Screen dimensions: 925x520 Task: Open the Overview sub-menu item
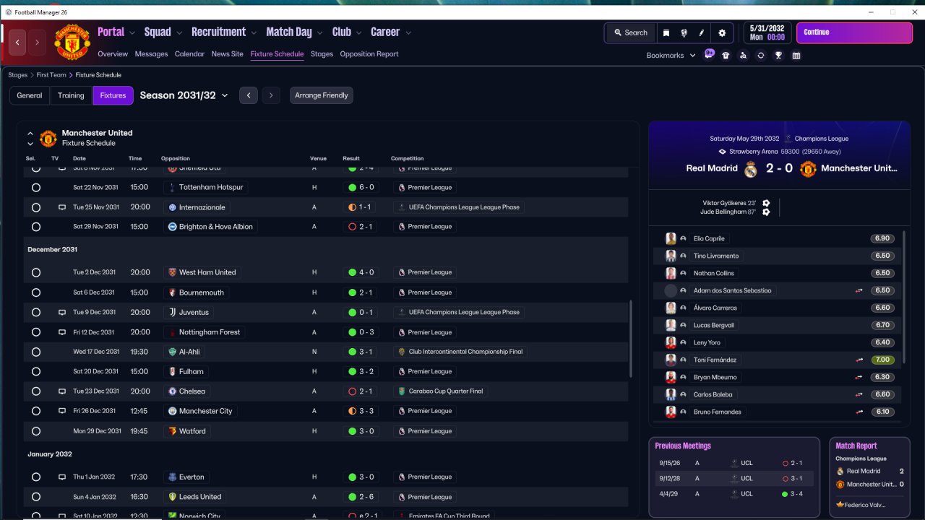click(x=113, y=54)
